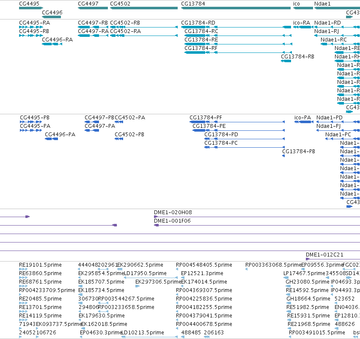
Task: Click EST RE20485.5prime
Action: [41, 299]
